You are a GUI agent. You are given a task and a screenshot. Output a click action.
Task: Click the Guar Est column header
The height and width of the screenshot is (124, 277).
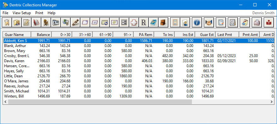[205, 35]
